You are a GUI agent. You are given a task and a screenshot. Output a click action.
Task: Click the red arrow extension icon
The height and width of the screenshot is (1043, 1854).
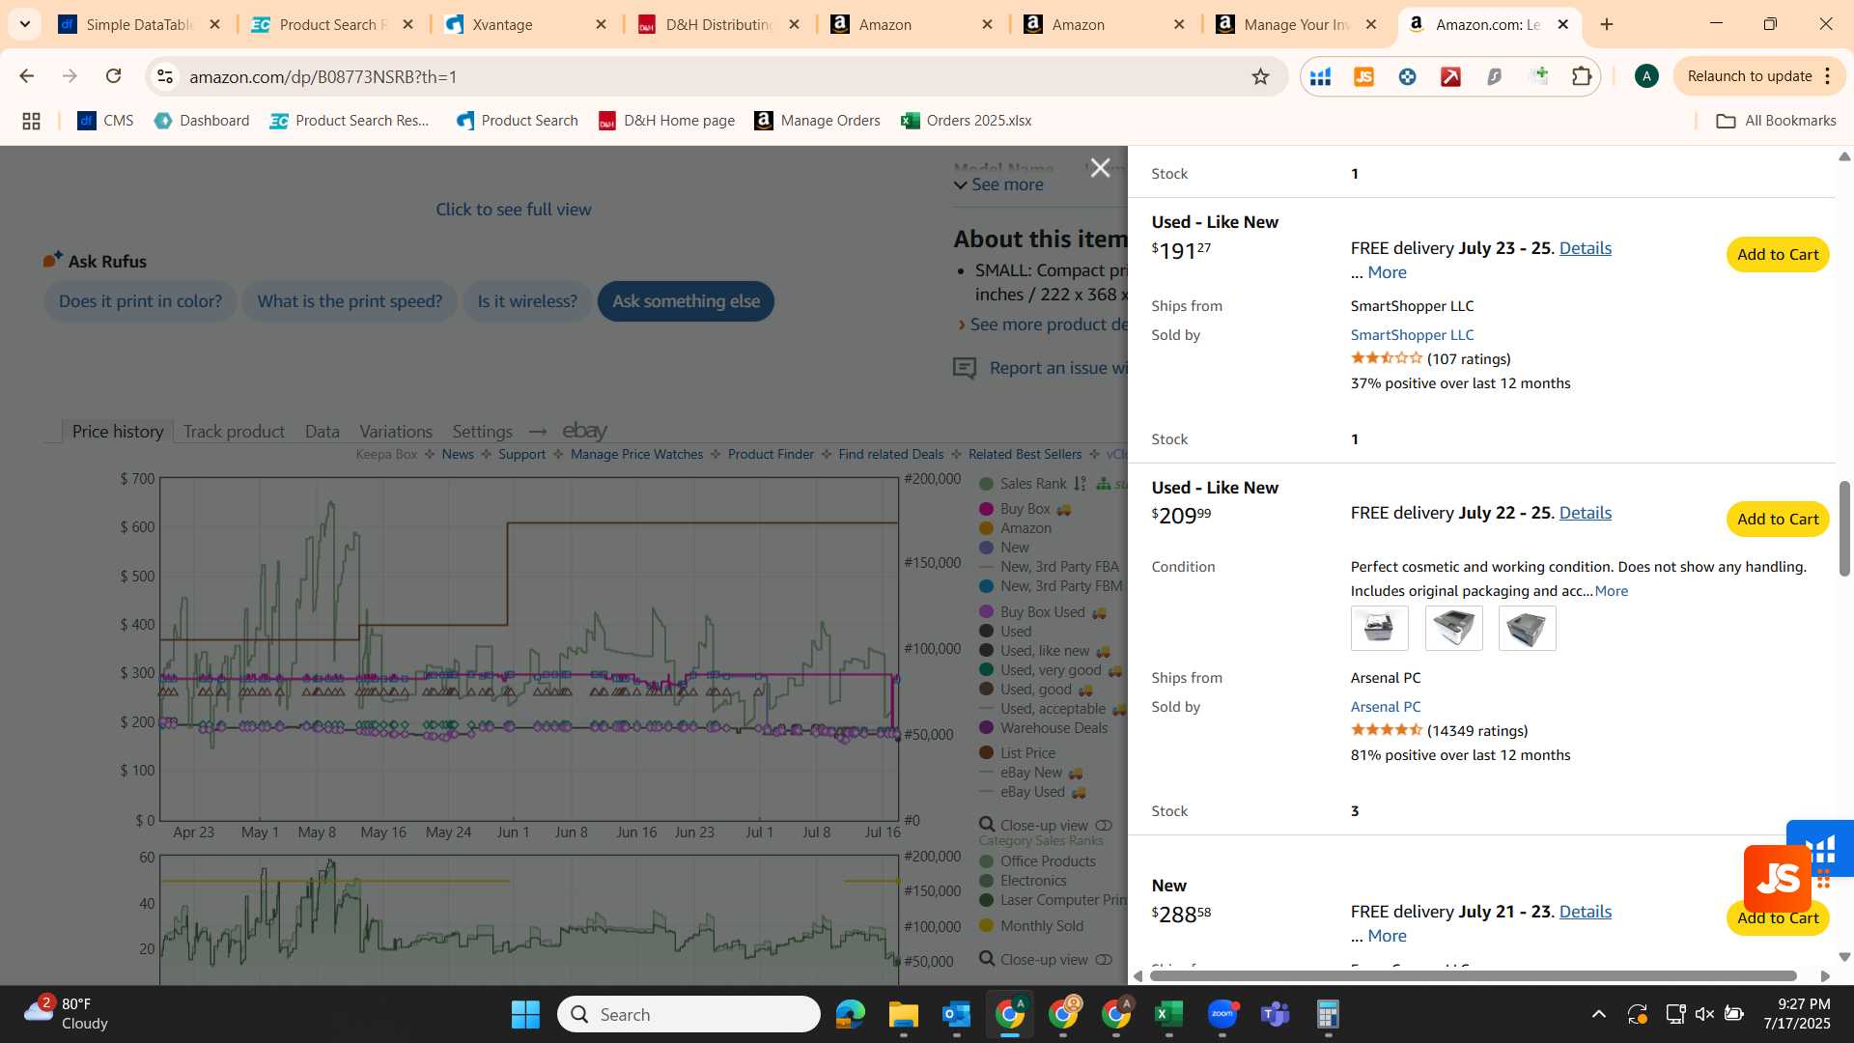tap(1450, 76)
